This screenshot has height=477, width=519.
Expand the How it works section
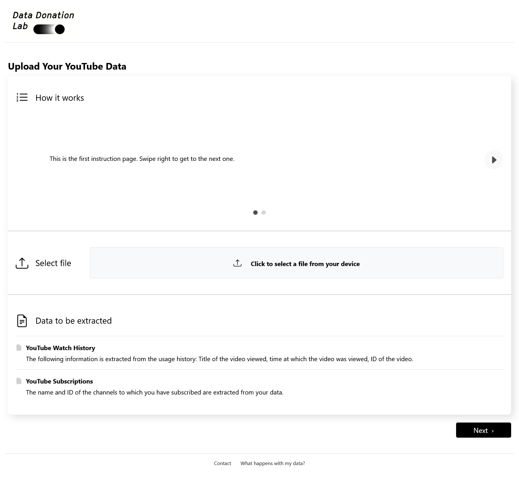59,98
